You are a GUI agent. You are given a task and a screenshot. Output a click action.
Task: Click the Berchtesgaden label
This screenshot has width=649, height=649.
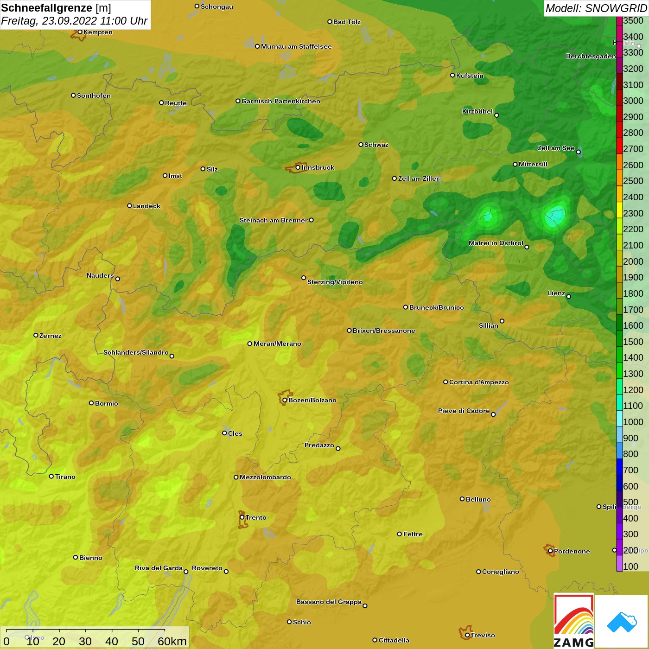point(591,56)
